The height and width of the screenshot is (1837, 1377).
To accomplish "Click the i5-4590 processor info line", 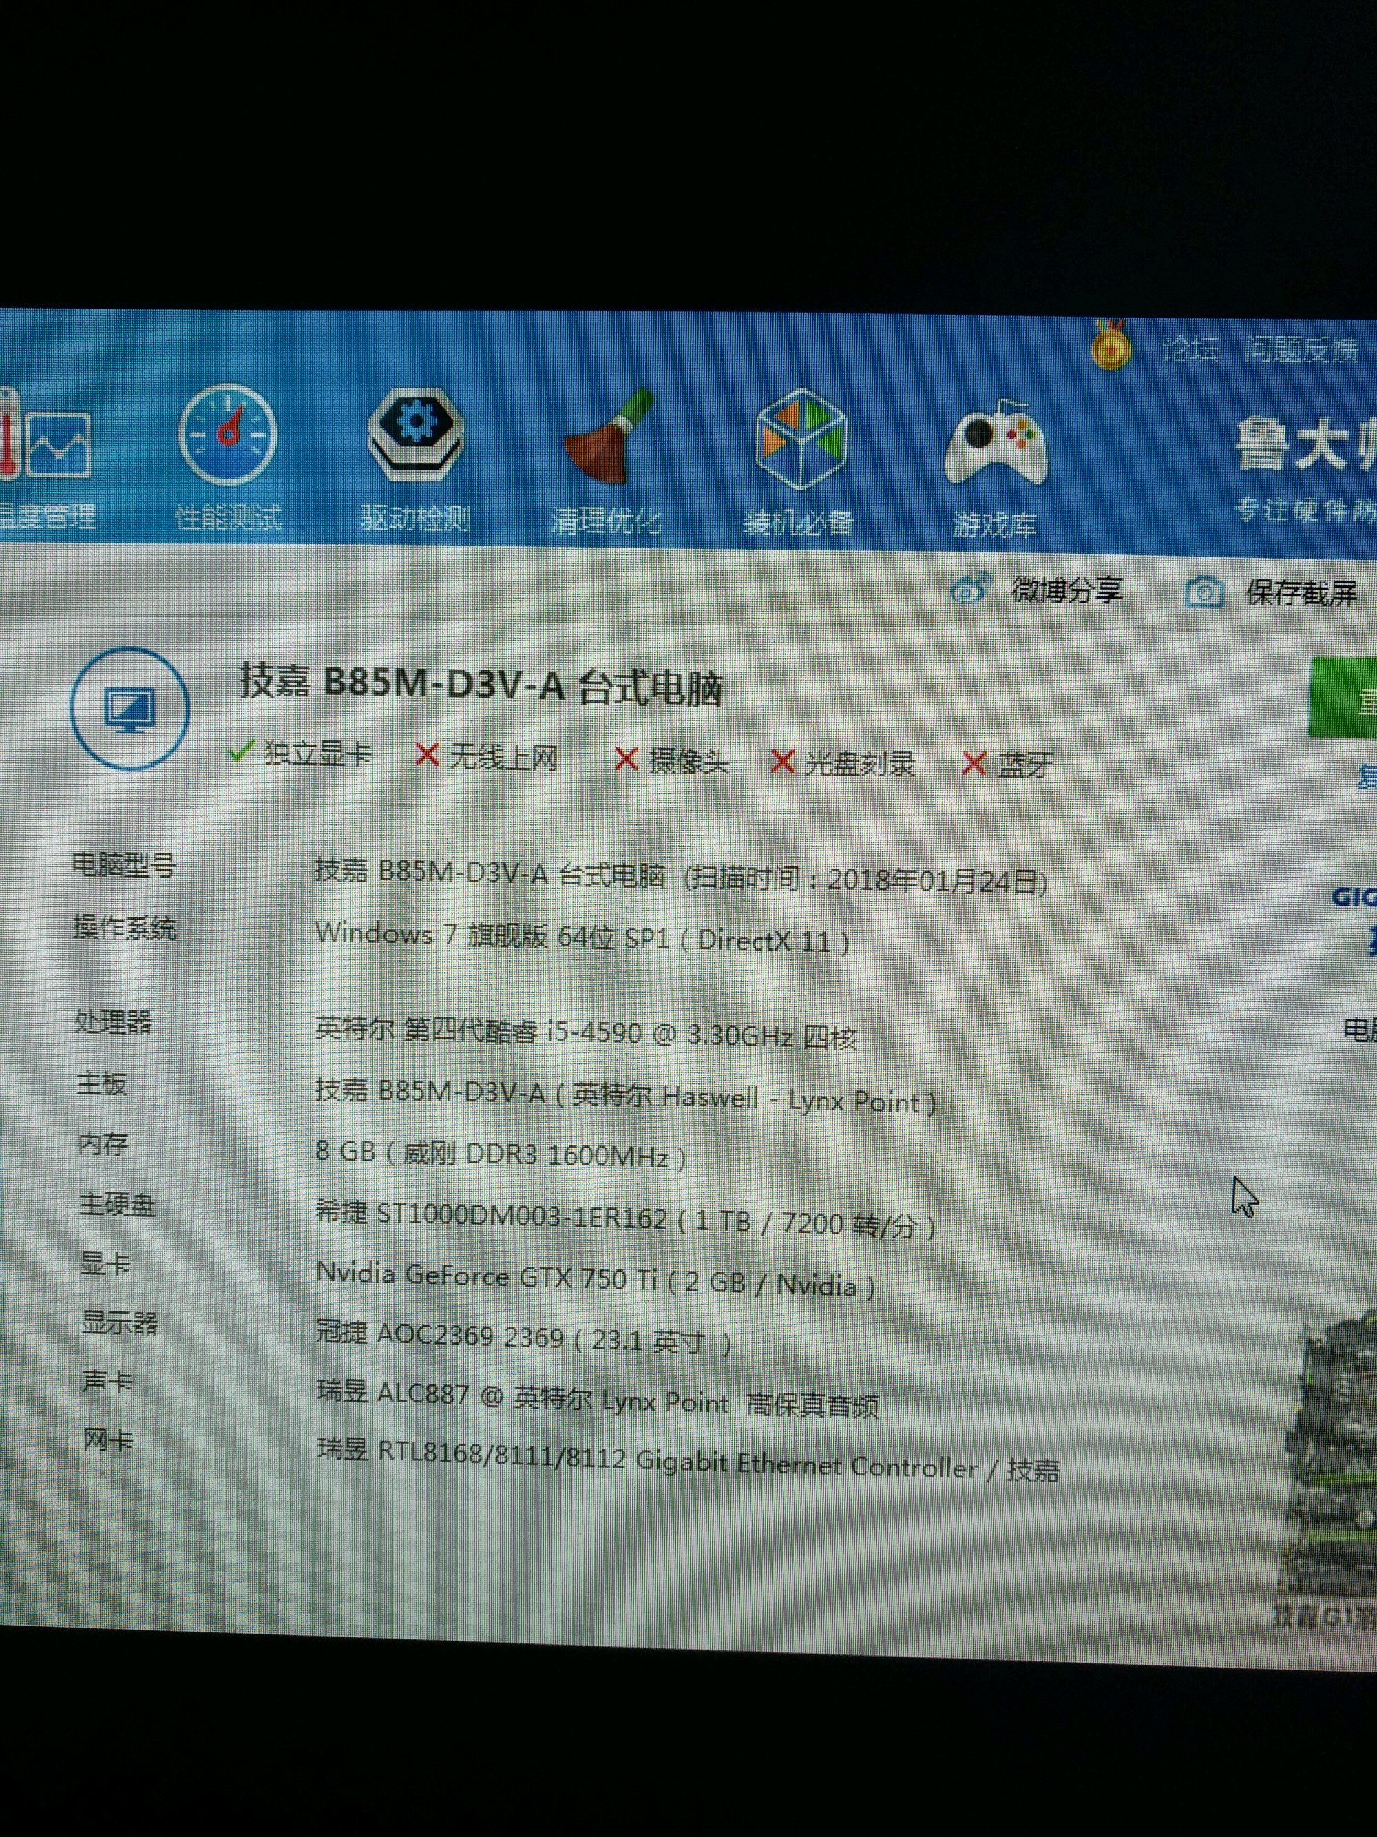I will tap(585, 1033).
